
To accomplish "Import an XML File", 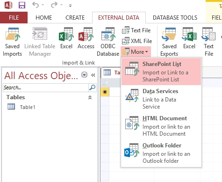I will tap(137, 41).
